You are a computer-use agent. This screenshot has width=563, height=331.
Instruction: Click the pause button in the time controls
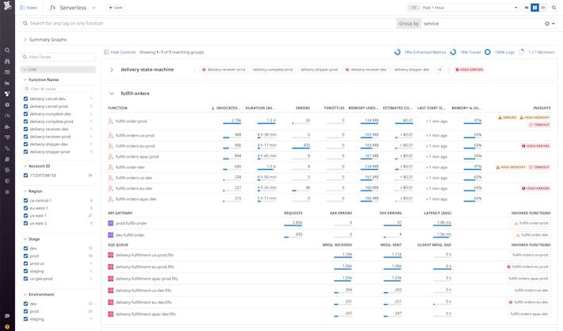(535, 8)
